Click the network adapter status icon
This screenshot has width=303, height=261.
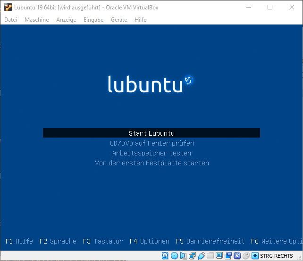click(x=192, y=256)
